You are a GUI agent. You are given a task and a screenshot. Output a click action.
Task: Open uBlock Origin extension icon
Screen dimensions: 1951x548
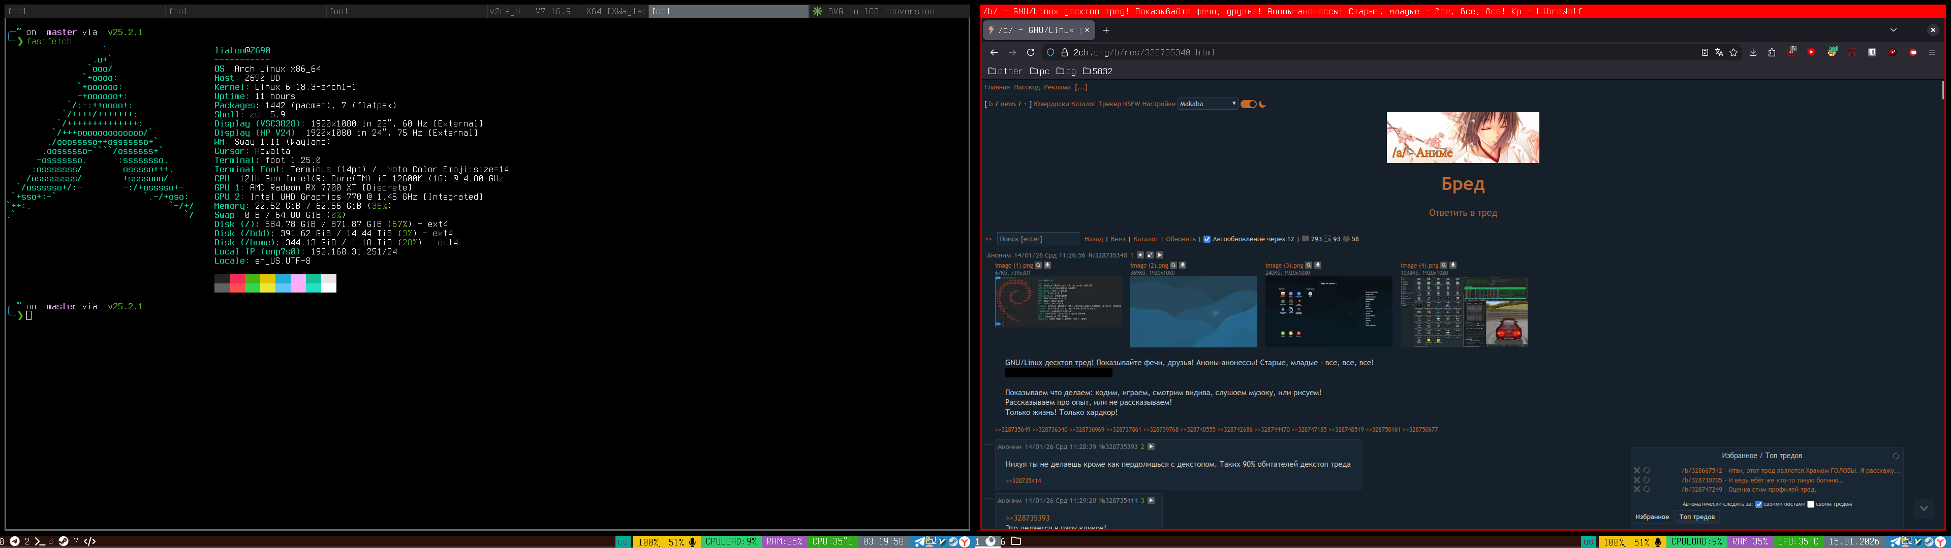tap(1792, 52)
